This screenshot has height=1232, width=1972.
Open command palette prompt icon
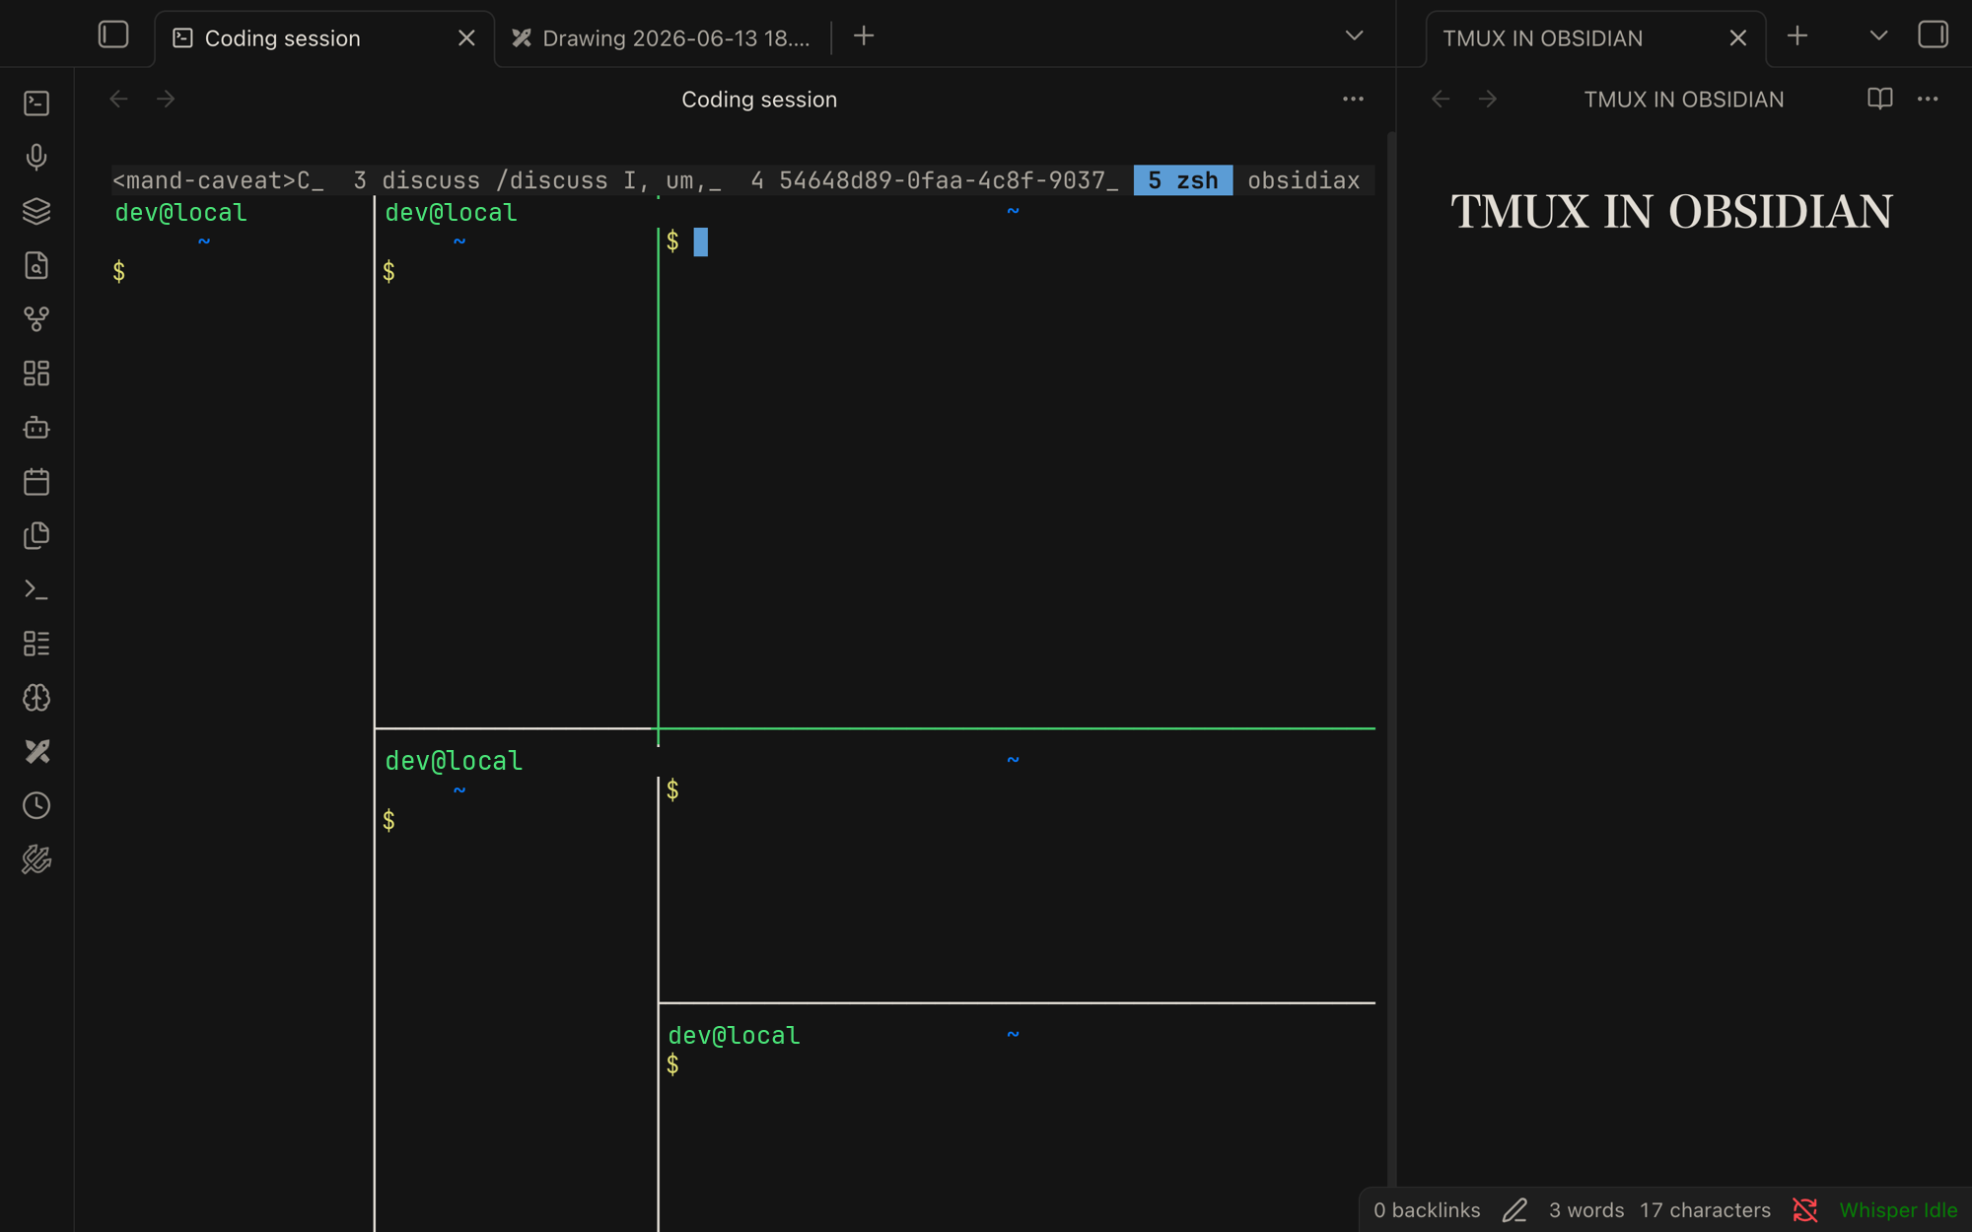[x=36, y=589]
